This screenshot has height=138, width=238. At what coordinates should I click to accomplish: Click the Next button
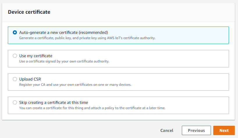(x=224, y=130)
